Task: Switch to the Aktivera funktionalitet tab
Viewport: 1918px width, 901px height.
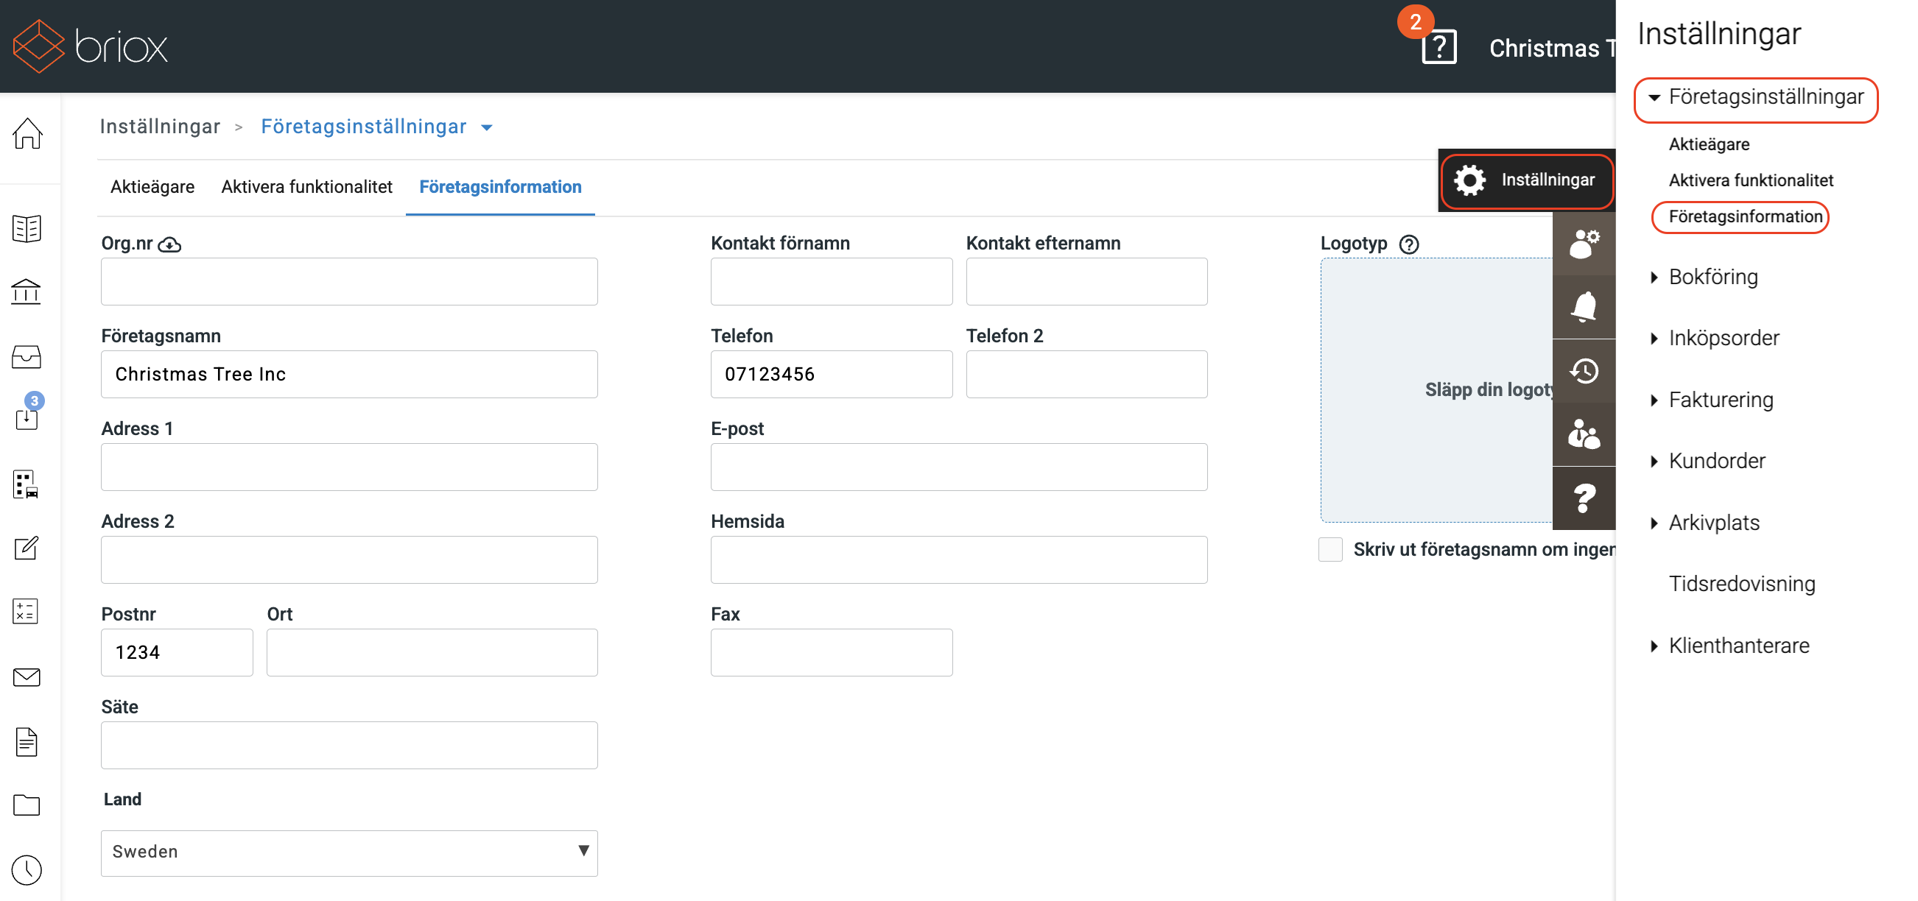Action: point(306,187)
